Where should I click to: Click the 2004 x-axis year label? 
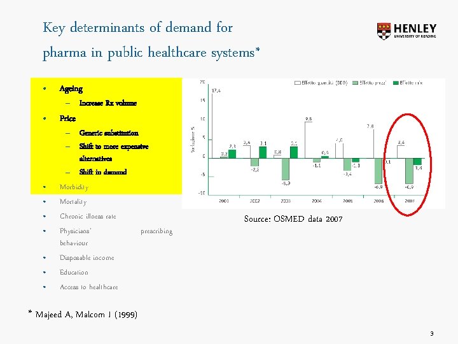[x=317, y=201]
